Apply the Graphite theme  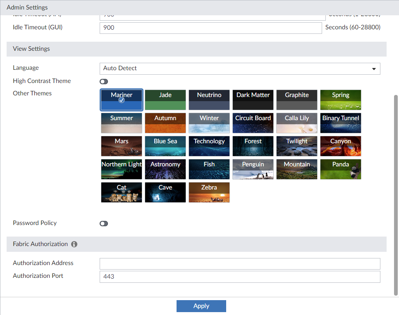coord(297,100)
